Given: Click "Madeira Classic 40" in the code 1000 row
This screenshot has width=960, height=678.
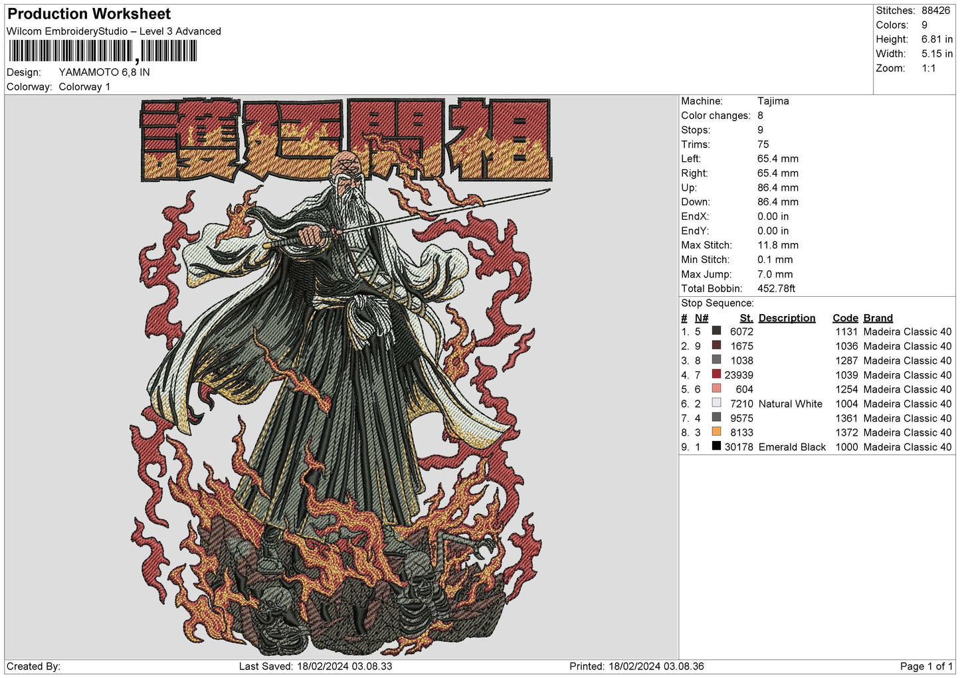Looking at the screenshot, I should pyautogui.click(x=908, y=448).
